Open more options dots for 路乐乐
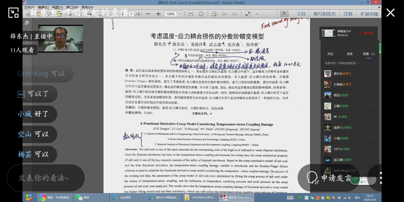404x202 pixels. tap(373, 74)
